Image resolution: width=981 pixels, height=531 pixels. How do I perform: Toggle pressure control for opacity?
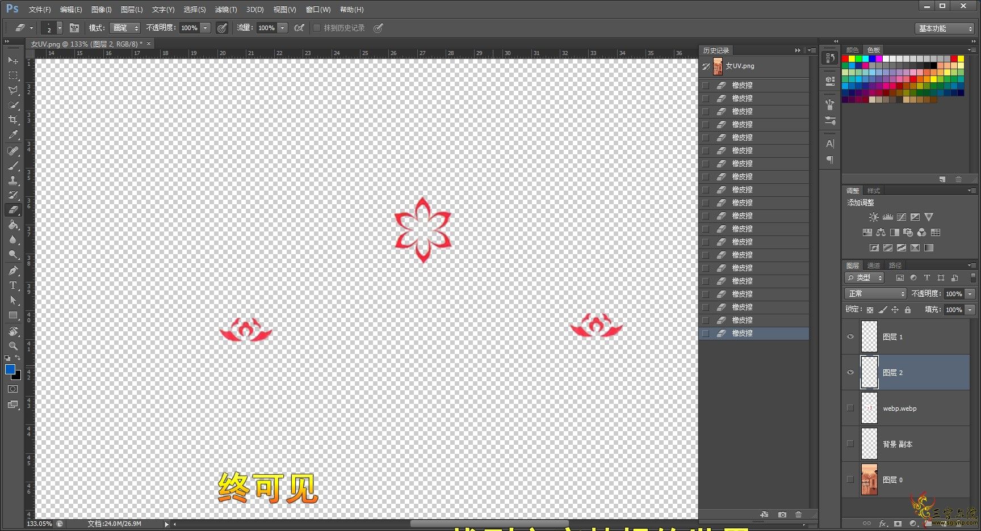[x=222, y=28]
